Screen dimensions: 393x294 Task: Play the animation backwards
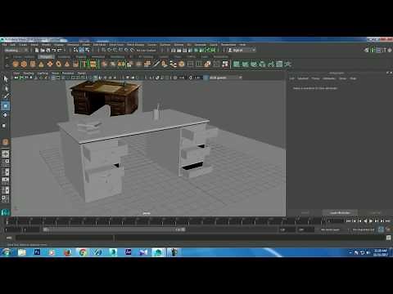pos(365,221)
